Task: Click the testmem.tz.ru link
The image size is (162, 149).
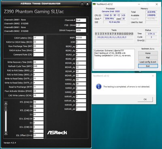Action: point(148,49)
